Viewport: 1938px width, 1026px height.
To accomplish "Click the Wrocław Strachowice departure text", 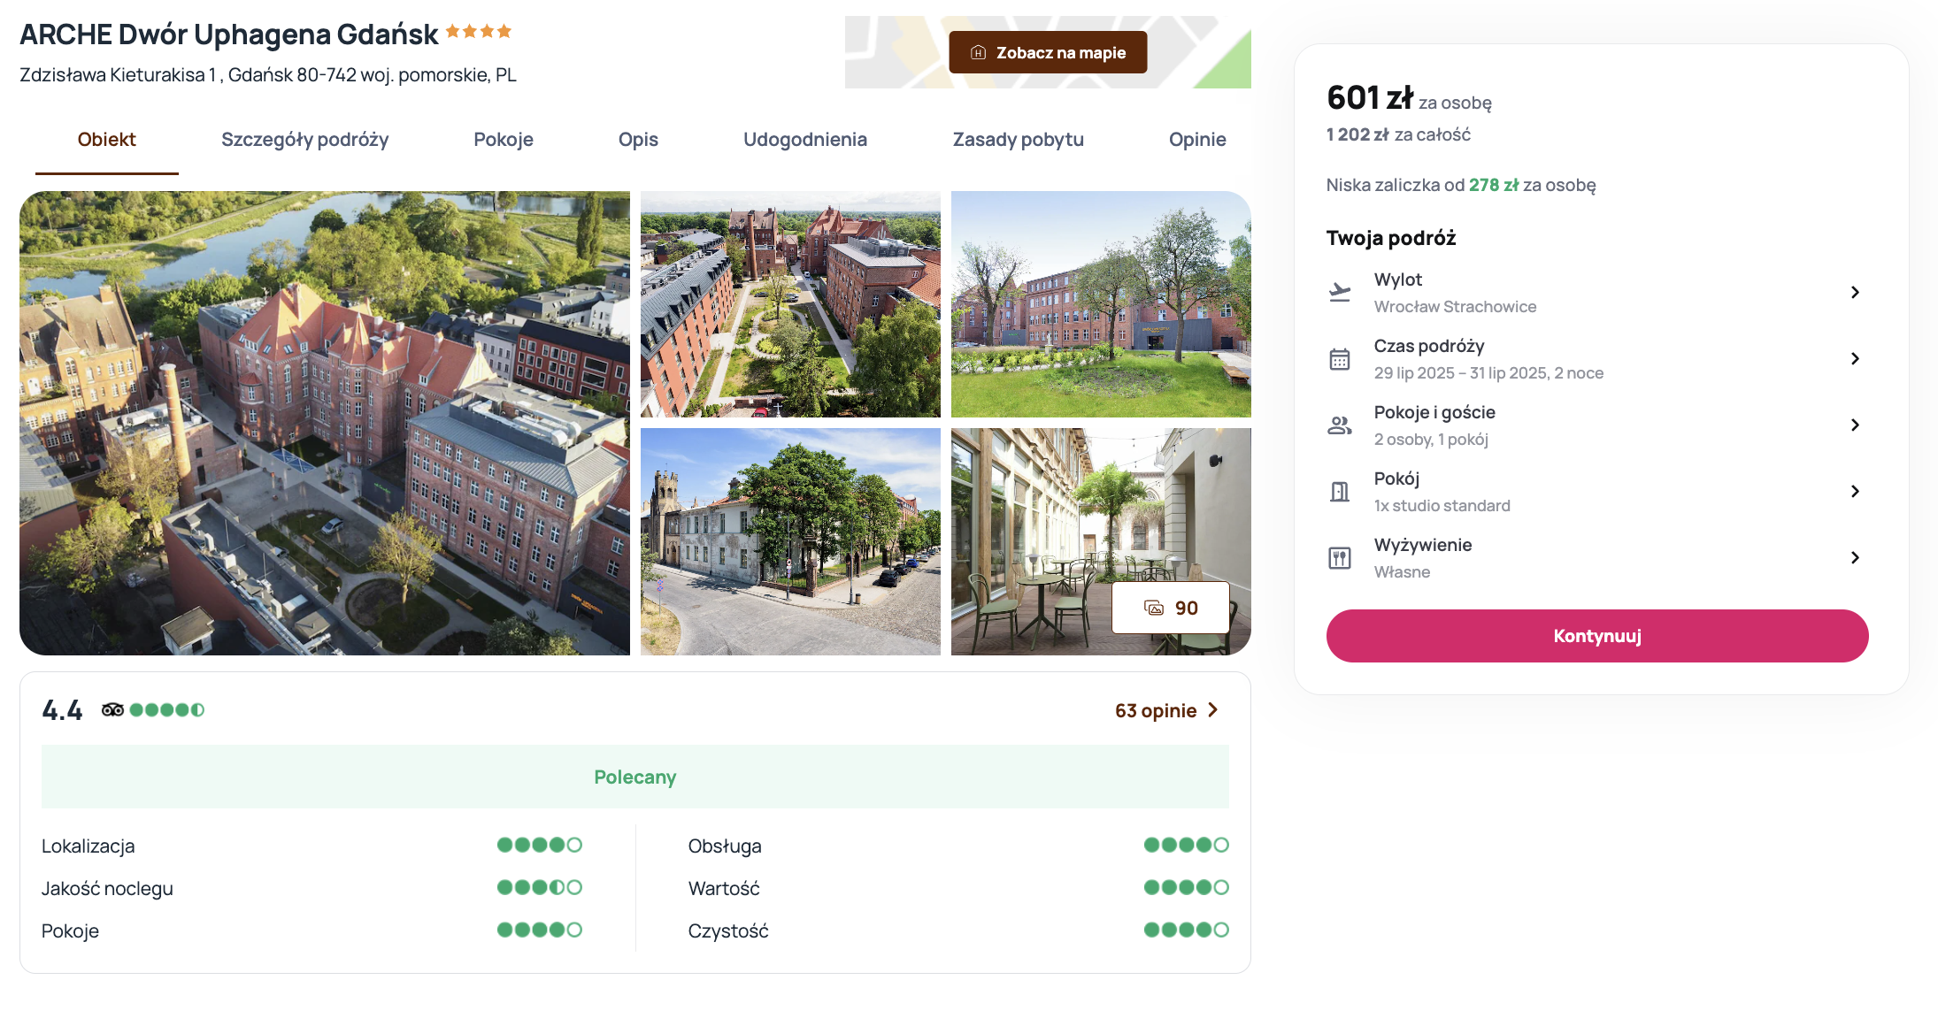I will 1455,307.
